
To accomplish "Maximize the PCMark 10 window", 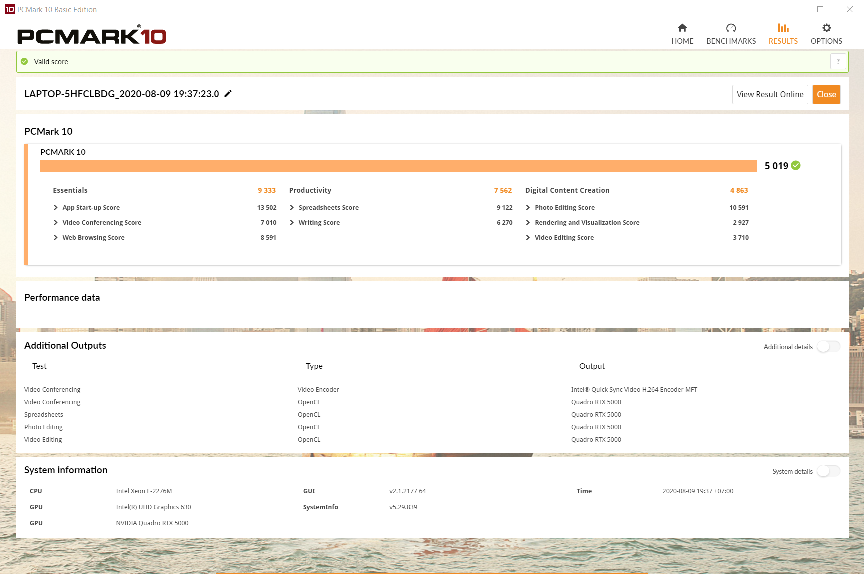I will click(820, 9).
